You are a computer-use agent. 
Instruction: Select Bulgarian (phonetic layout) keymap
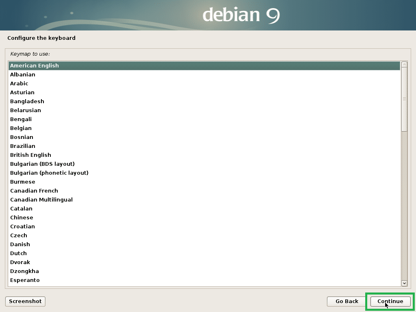click(204, 173)
